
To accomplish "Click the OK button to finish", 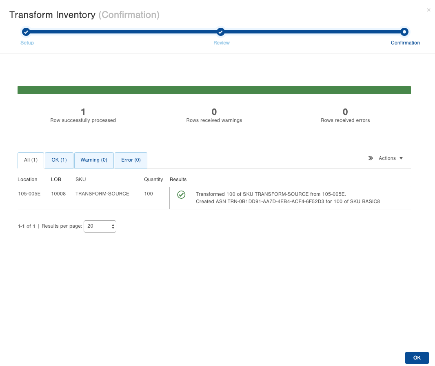I will click(x=417, y=358).
